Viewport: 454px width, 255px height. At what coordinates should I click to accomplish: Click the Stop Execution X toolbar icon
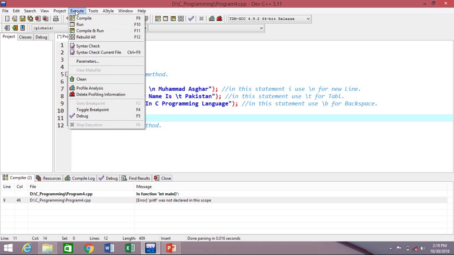(x=201, y=19)
